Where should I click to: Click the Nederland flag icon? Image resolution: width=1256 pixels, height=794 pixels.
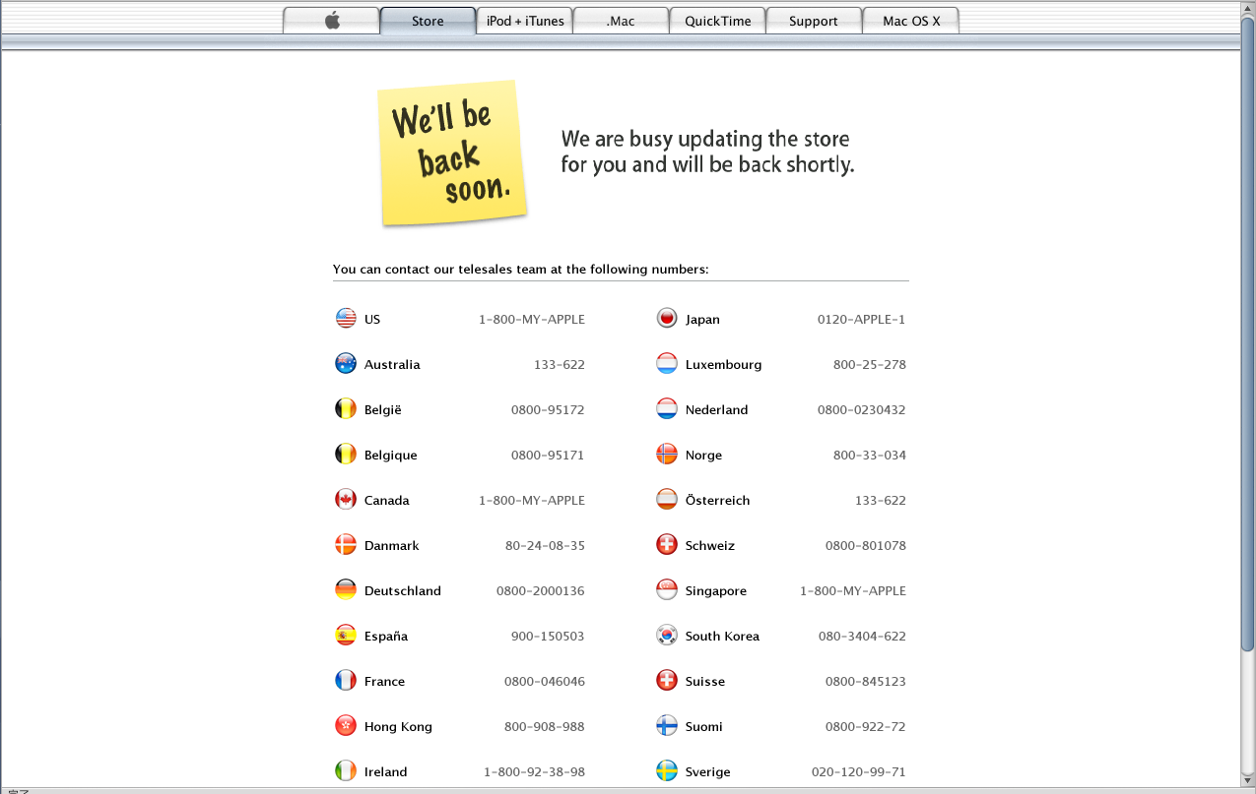[x=667, y=408]
